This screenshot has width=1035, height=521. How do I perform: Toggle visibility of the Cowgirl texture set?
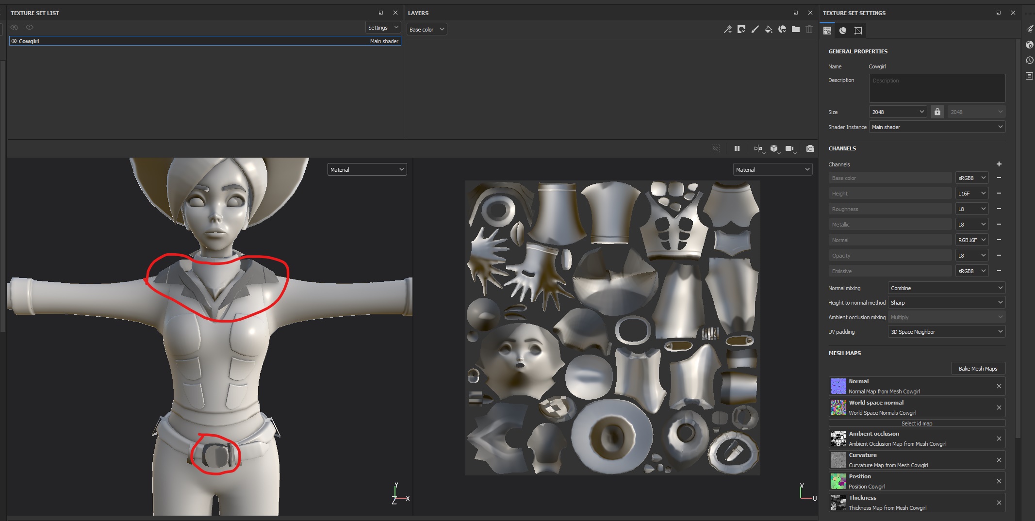pyautogui.click(x=14, y=41)
